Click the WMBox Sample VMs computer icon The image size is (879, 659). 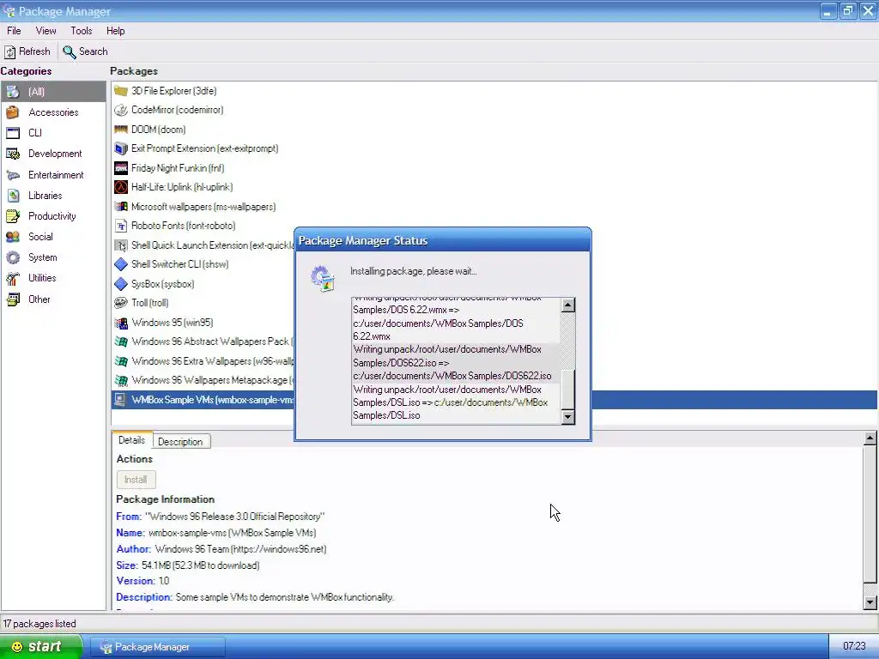click(x=121, y=400)
